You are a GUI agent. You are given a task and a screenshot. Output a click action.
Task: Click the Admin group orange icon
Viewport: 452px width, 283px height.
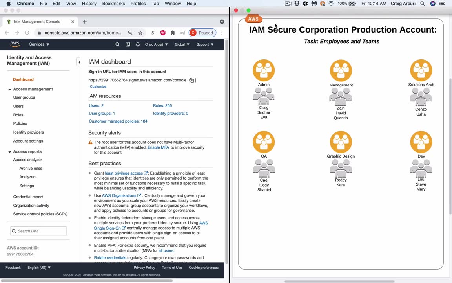pos(264,70)
